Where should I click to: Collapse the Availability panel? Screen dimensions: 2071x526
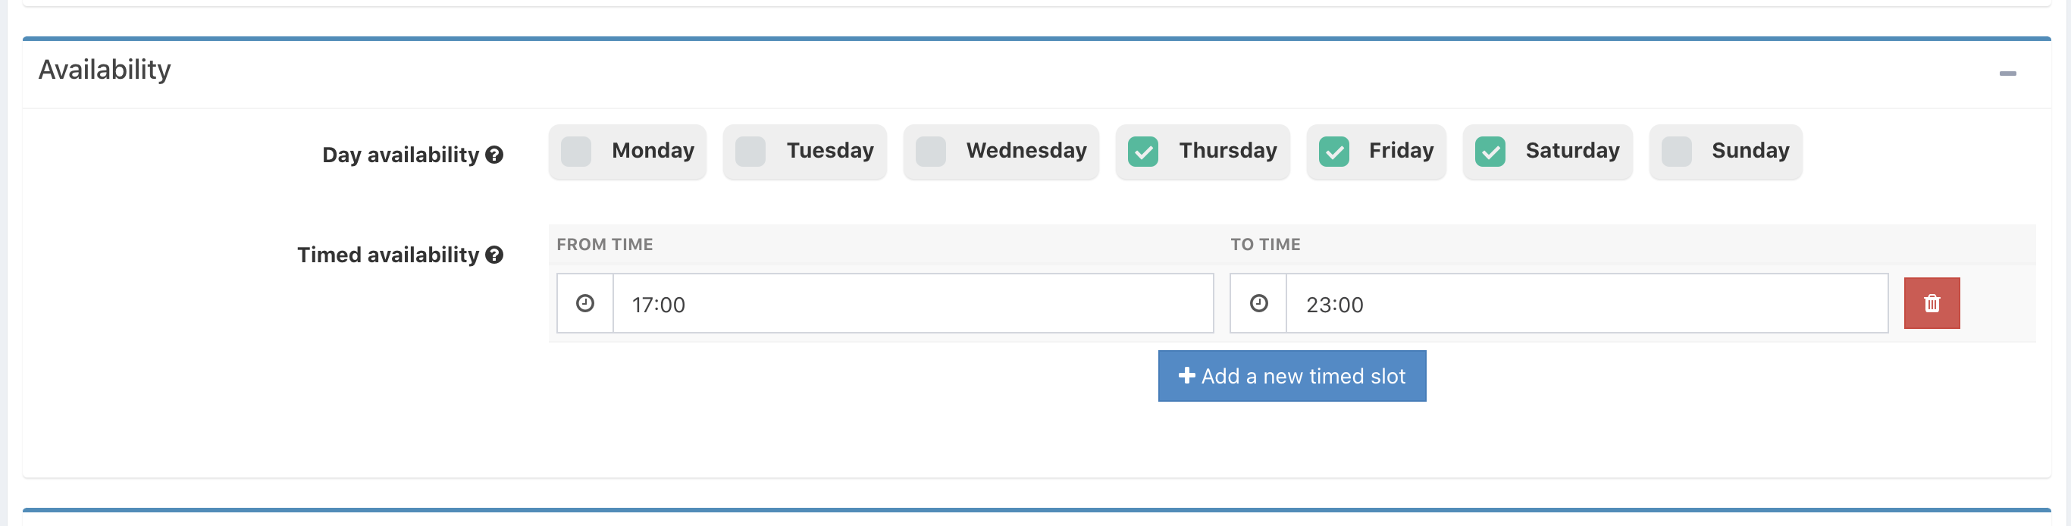pyautogui.click(x=2007, y=74)
